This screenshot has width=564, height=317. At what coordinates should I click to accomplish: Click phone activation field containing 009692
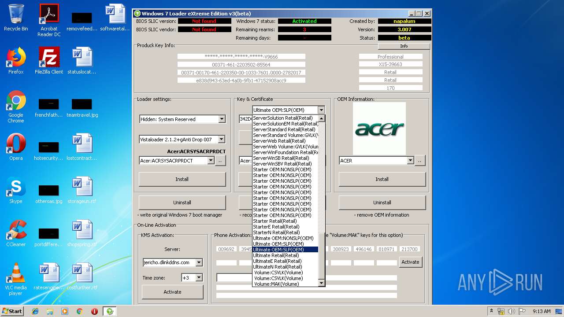[x=226, y=249]
